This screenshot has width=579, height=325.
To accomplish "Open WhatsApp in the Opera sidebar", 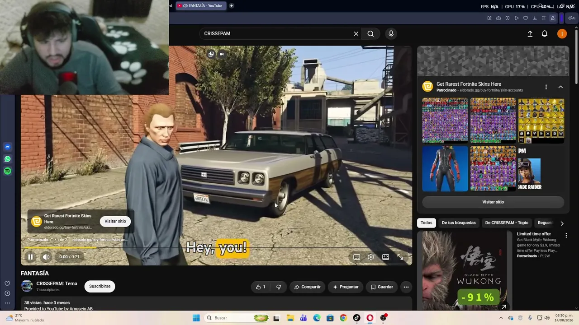I will [7, 159].
